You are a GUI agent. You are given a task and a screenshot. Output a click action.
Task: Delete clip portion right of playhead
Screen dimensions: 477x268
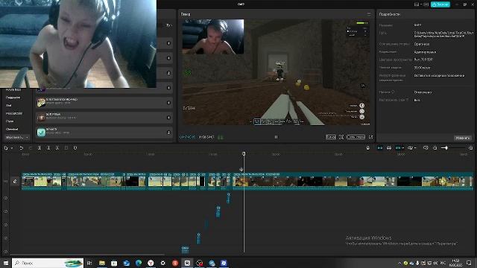pos(57,148)
